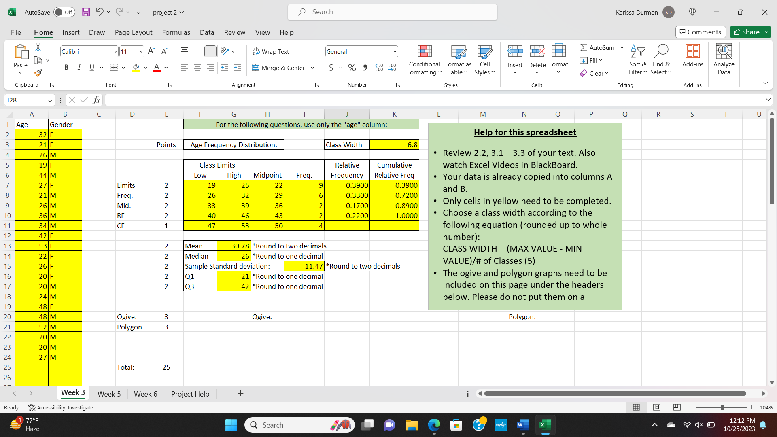
Task: Open Conditional Formatting options
Action: pyautogui.click(x=424, y=60)
